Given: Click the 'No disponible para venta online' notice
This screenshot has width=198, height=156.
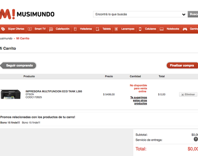Looking at the screenshot, I should pos(138,89).
